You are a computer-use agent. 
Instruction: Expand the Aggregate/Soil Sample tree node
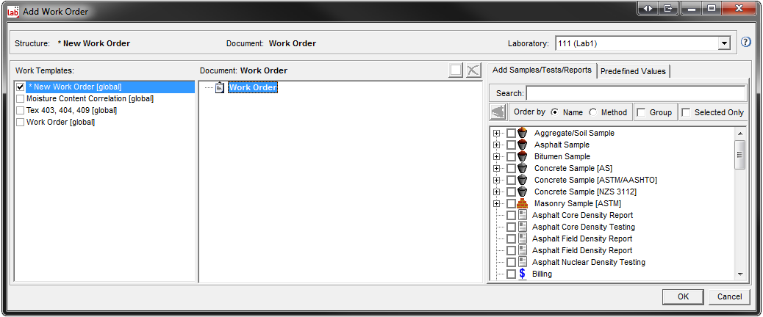coord(497,134)
